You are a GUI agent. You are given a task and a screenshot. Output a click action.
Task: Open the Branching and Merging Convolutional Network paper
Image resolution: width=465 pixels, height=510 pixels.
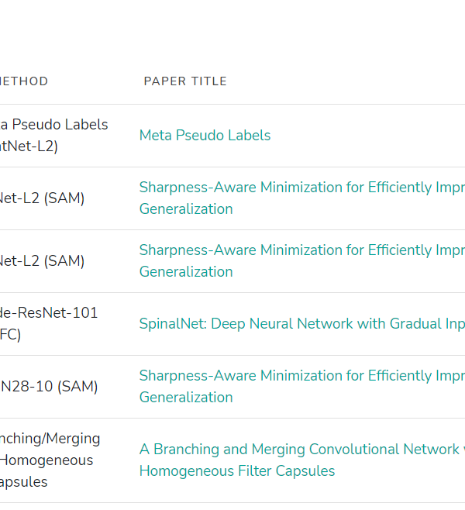[299, 450]
